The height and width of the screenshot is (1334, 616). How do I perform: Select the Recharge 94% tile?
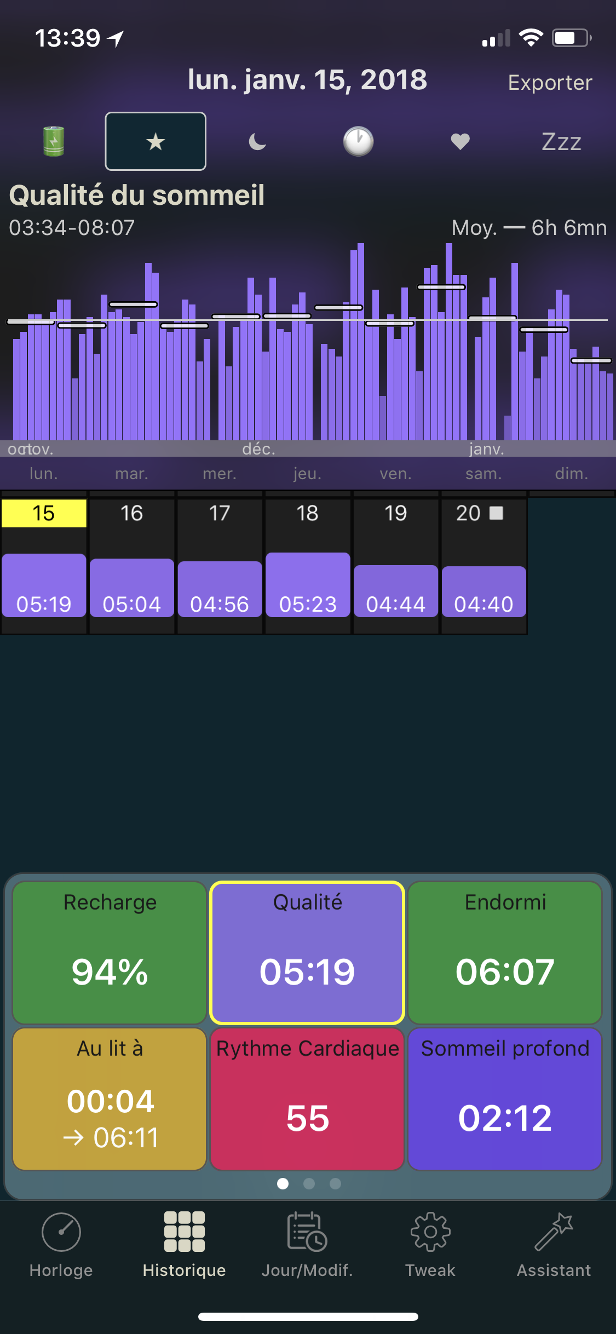[110, 952]
